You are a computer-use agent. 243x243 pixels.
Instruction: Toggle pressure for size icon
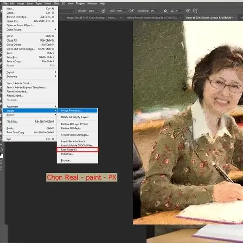point(188,11)
